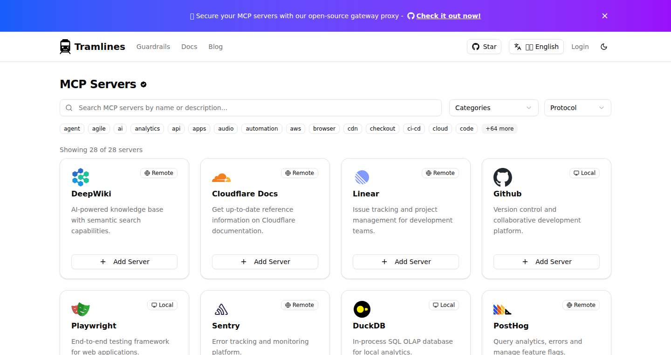
Task: Filter by the cdn tag
Action: tap(353, 129)
